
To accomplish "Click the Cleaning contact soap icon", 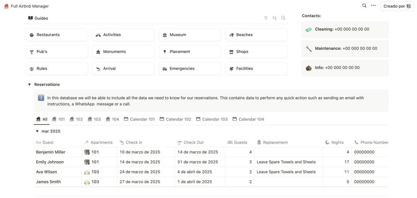I will 309,29.
